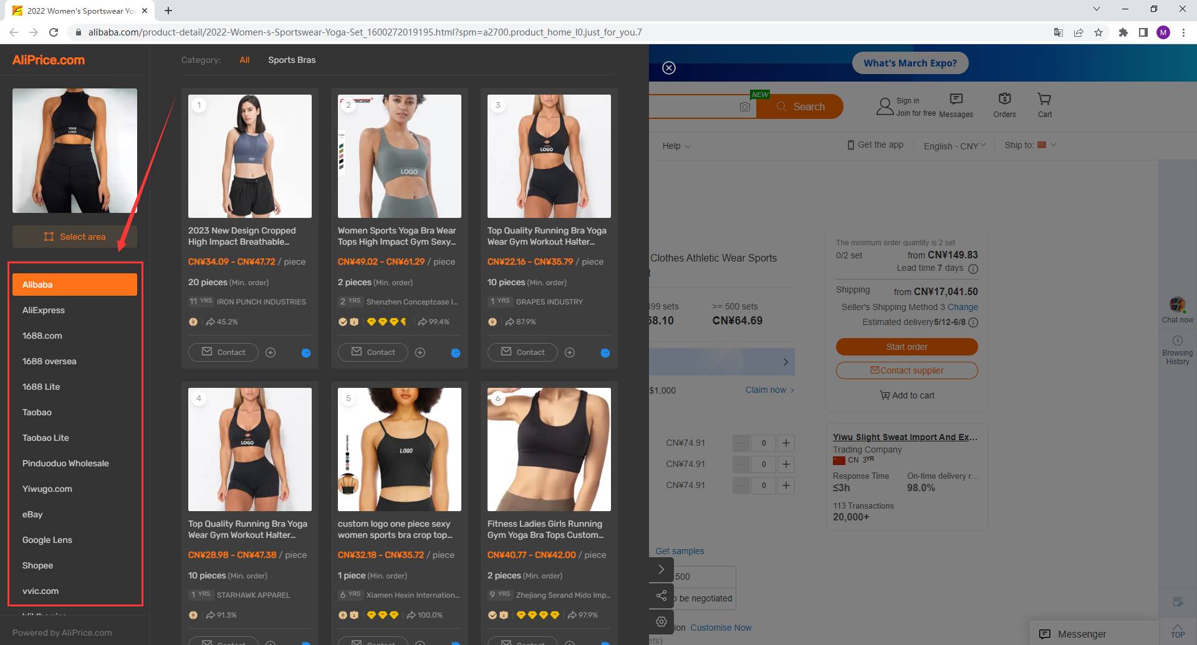Choose the All category filter
This screenshot has width=1197, height=645.
244,60
